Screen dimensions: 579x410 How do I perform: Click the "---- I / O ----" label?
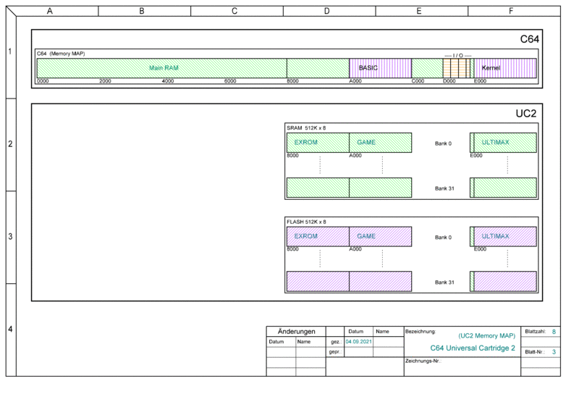tap(458, 56)
